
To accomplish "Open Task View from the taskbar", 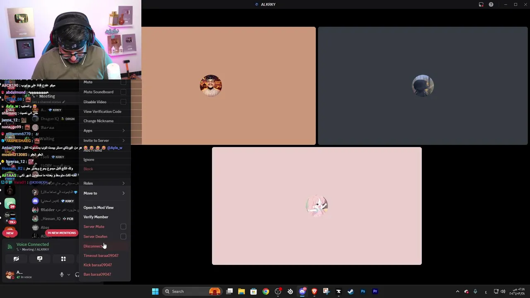I will 229,291.
